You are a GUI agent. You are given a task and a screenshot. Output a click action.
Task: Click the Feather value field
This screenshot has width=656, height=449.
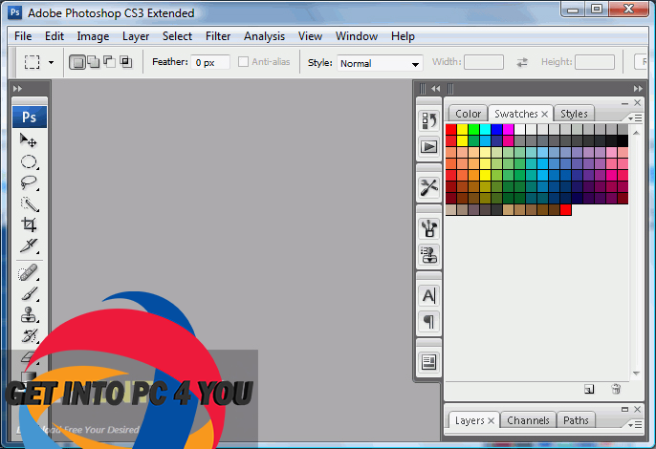coord(210,62)
